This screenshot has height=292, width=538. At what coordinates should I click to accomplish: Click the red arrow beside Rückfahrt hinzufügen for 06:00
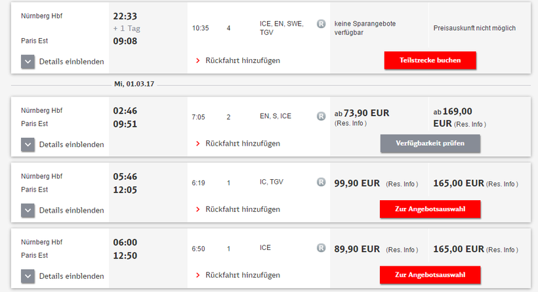(x=197, y=276)
